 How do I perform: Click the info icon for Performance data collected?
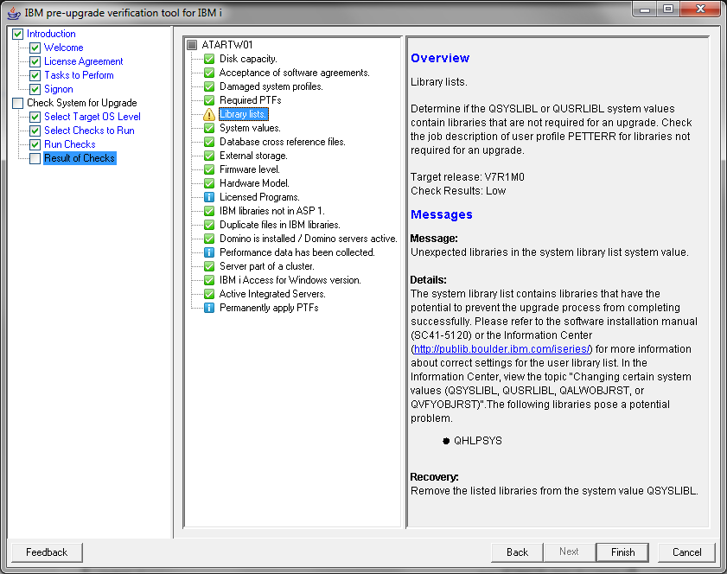pos(208,252)
